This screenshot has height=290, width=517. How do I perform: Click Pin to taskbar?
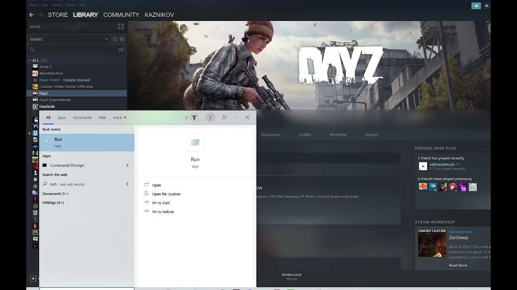[x=163, y=212]
